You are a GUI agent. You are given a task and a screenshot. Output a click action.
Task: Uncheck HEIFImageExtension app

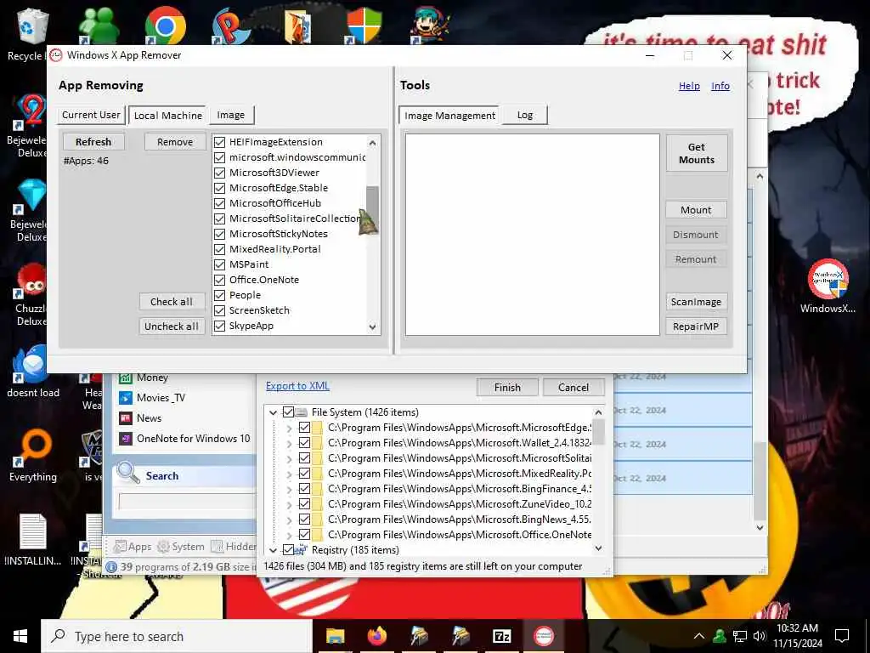coord(220,142)
